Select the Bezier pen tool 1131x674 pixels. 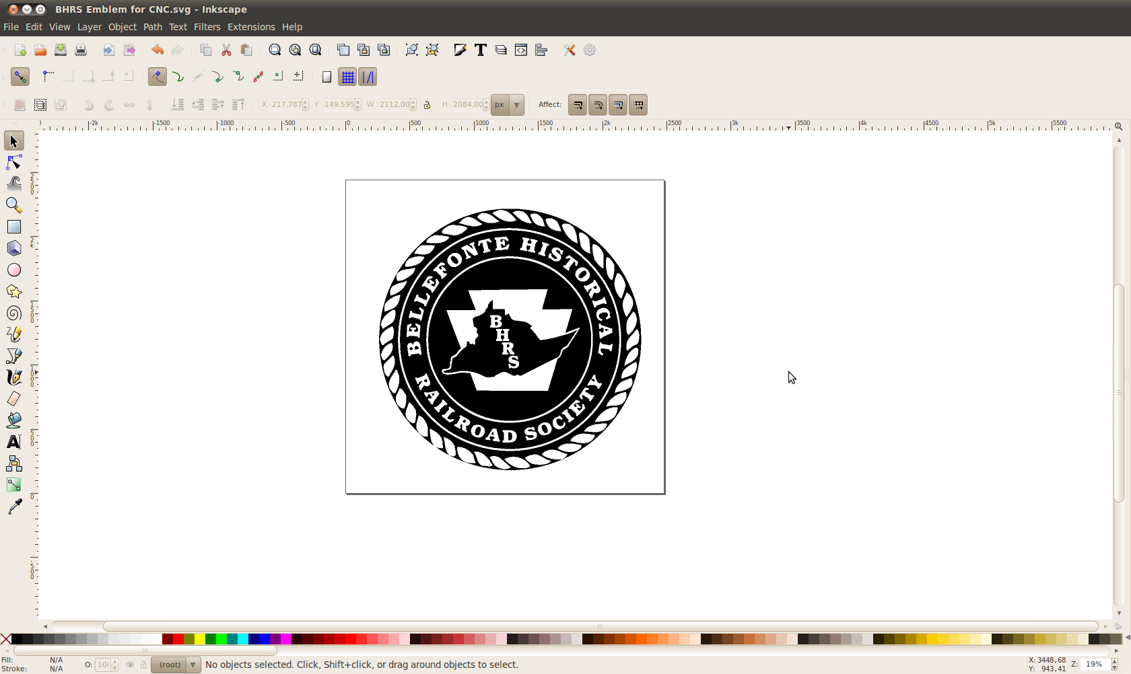pyautogui.click(x=14, y=356)
